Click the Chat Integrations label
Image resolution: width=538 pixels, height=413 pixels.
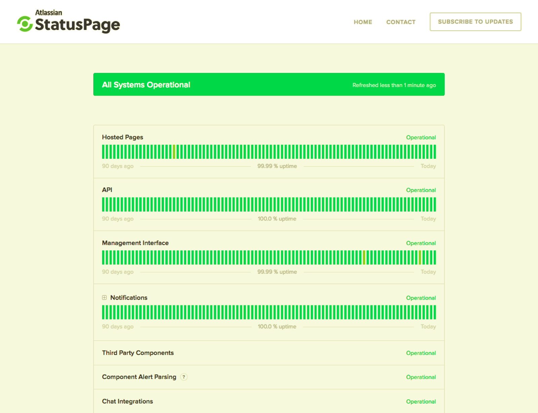tap(127, 401)
